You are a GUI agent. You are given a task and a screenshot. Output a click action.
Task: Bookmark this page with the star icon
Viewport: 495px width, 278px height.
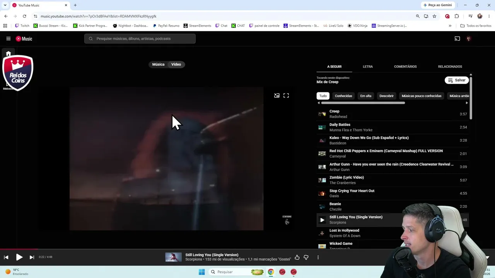434,16
